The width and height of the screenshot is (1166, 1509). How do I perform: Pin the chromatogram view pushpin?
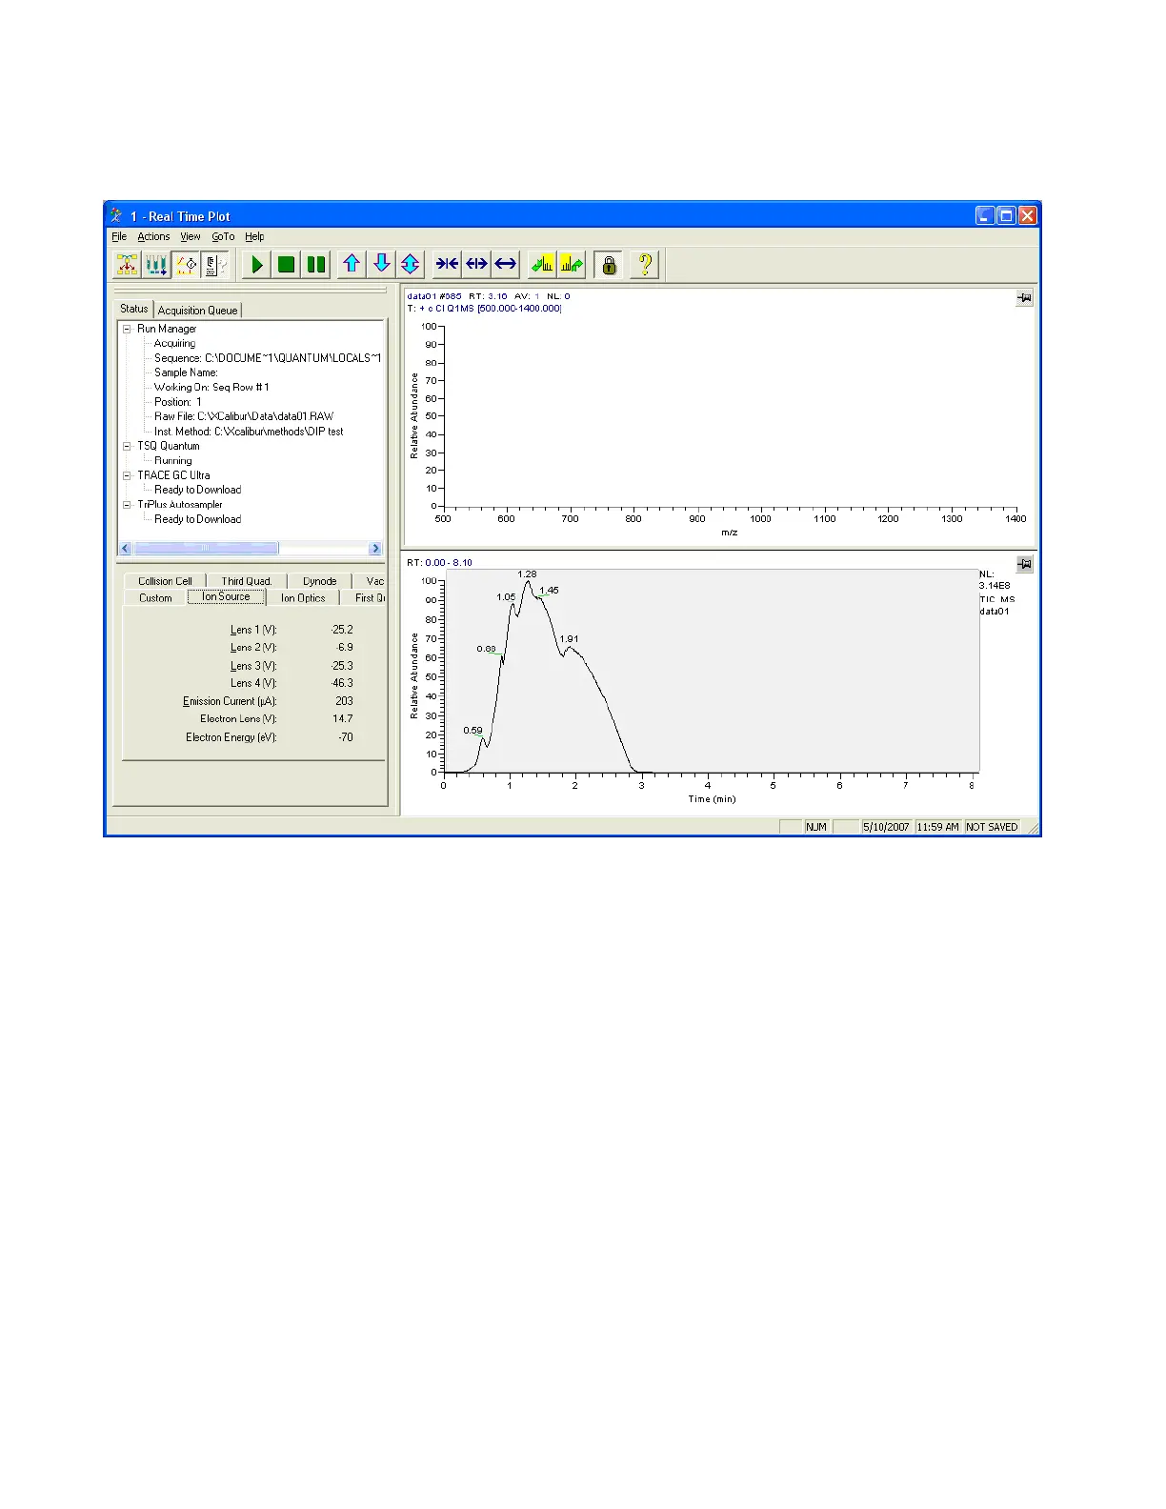[1024, 564]
